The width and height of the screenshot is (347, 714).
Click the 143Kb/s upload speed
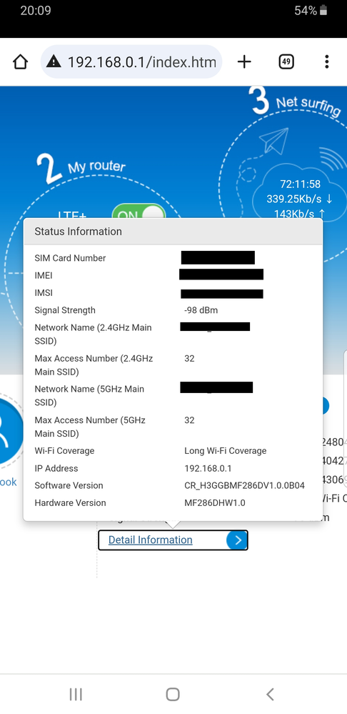coord(300,213)
